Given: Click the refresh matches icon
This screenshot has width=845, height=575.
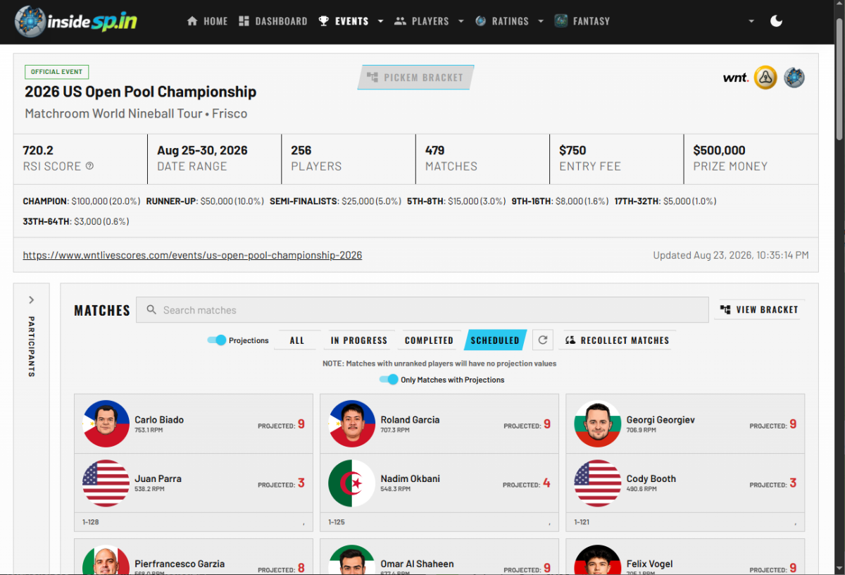Looking at the screenshot, I should pos(543,340).
